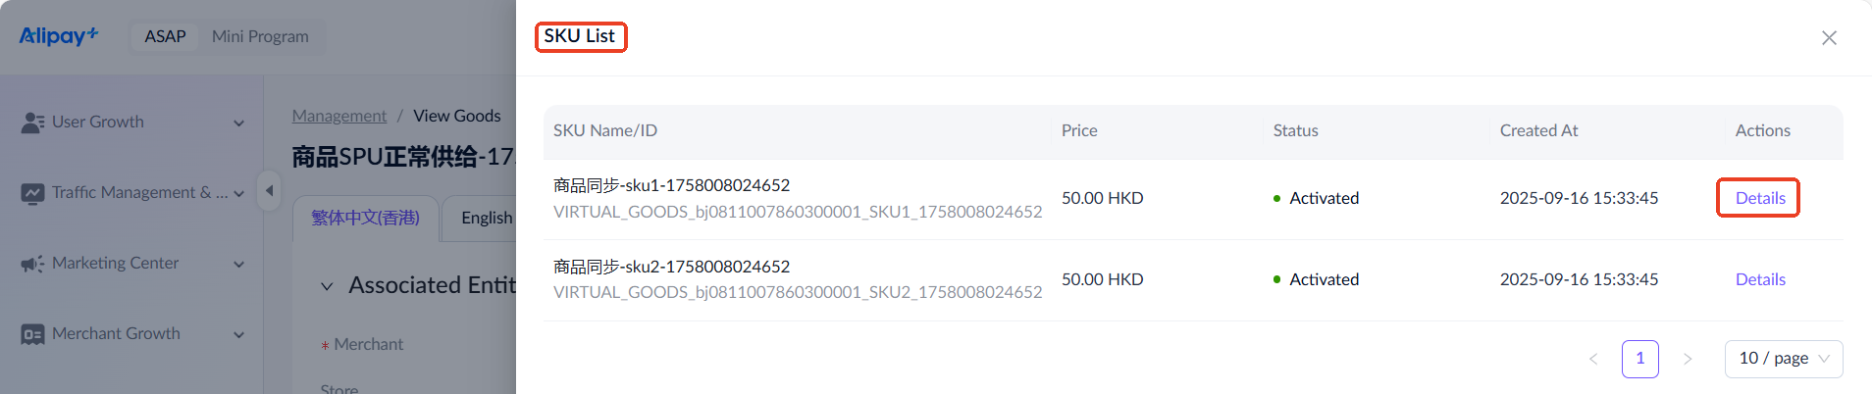Click the User Growth sidebar icon
1872x394 pixels.
32,123
